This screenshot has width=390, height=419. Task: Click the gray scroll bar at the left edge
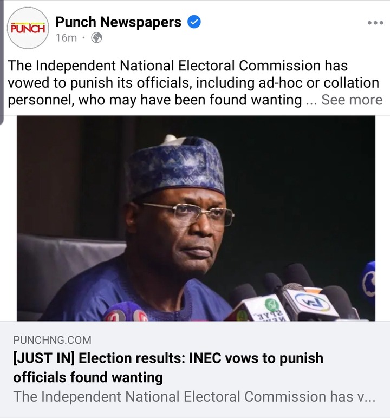coord(2,60)
